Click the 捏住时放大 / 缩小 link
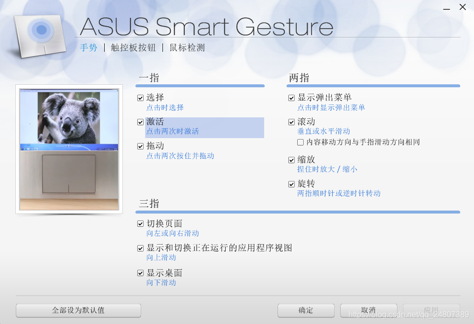 pos(327,169)
